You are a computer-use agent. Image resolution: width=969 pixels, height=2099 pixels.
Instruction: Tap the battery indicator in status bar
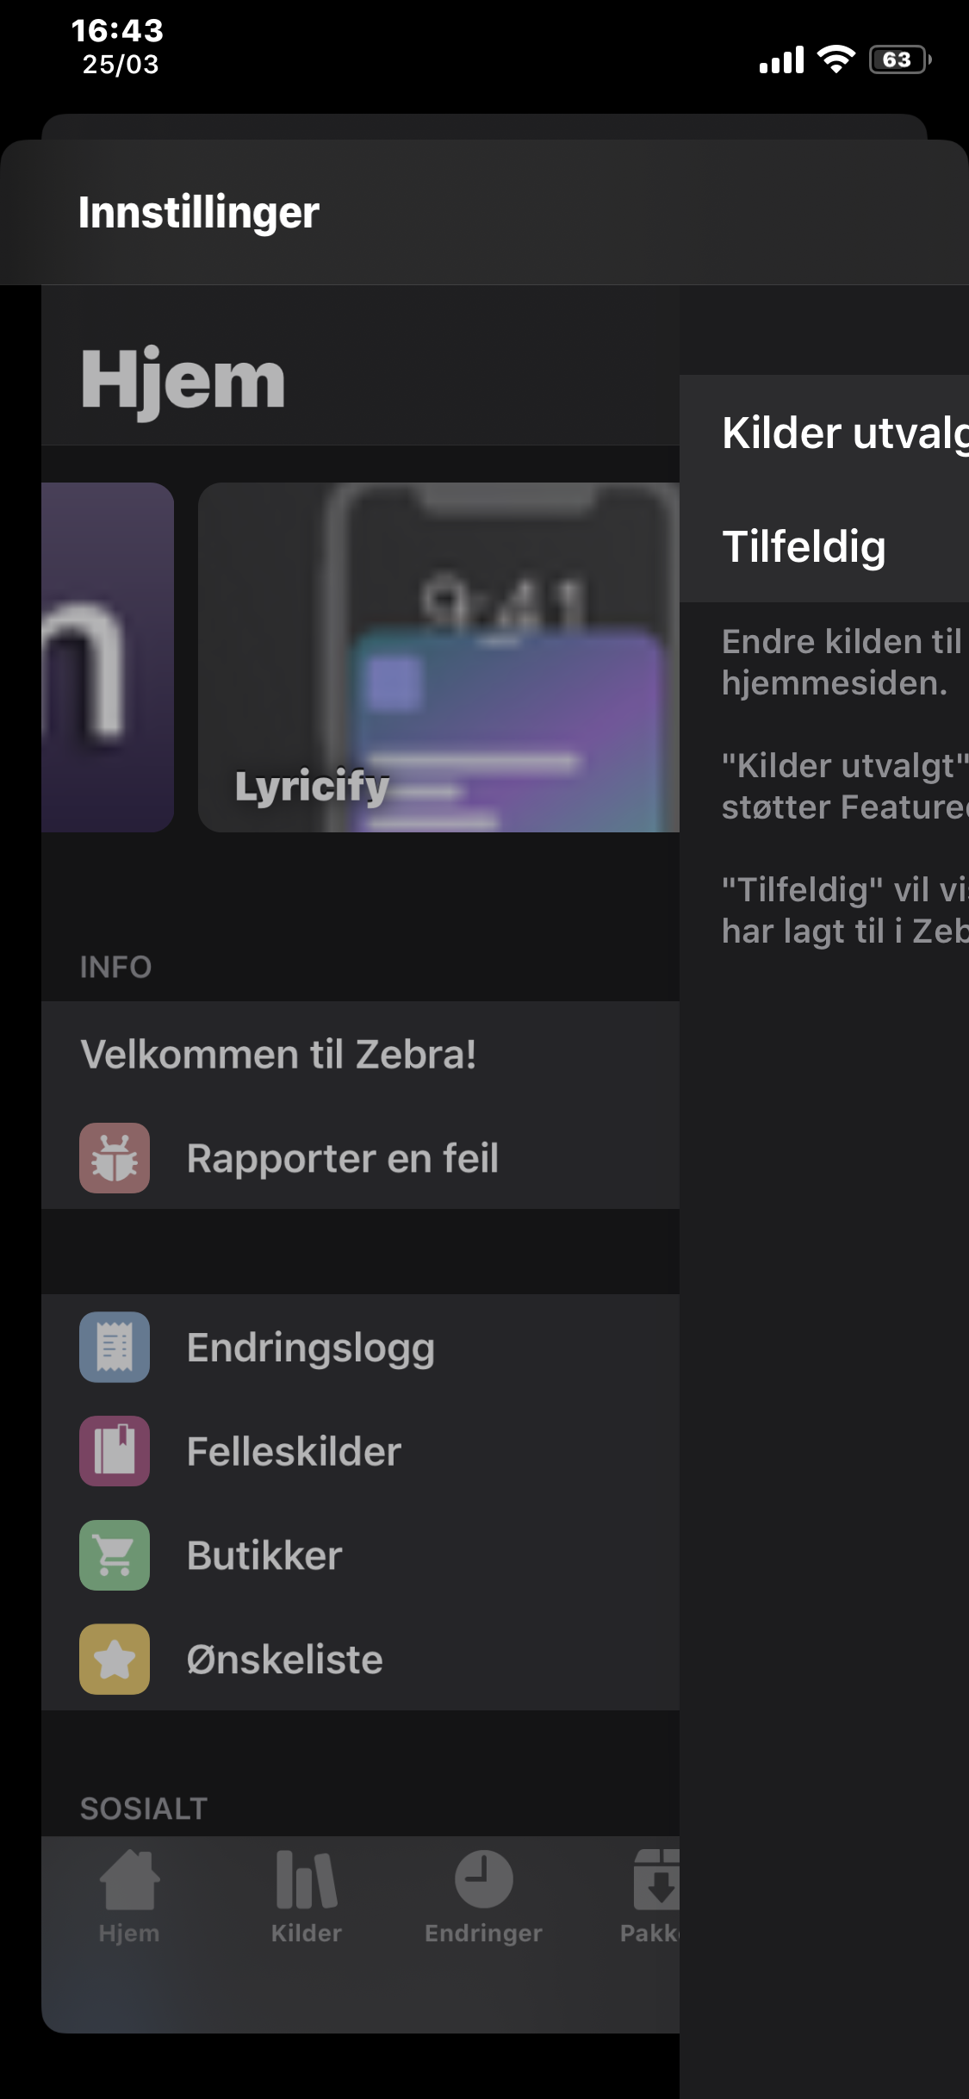tap(900, 59)
